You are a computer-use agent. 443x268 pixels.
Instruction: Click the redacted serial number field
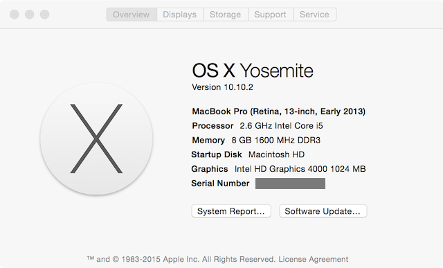click(x=290, y=184)
